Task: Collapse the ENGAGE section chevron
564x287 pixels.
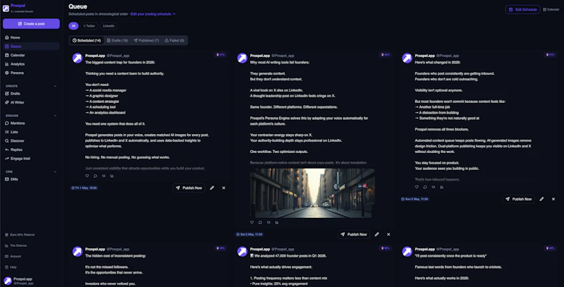Action: [x=55, y=116]
